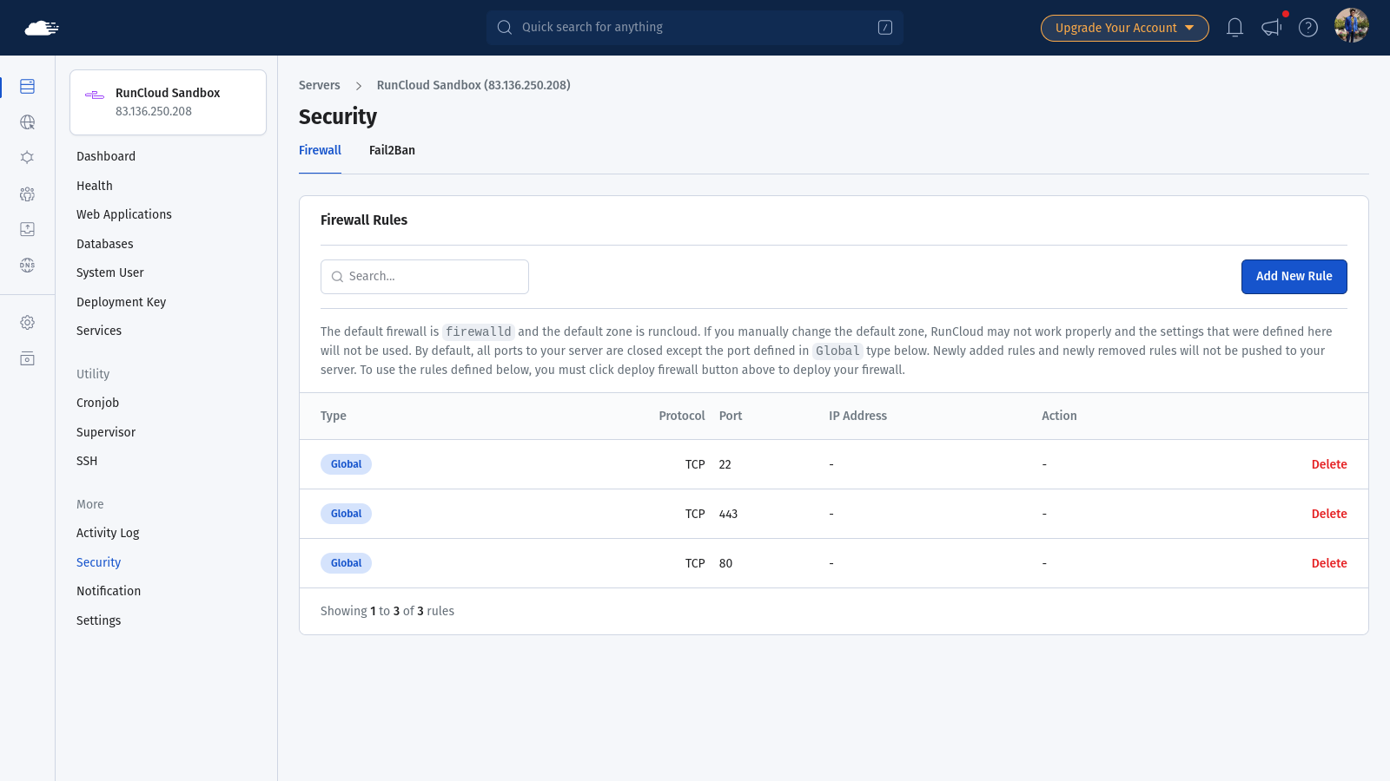Open the help question mark icon
1390x781 pixels.
point(1308,28)
